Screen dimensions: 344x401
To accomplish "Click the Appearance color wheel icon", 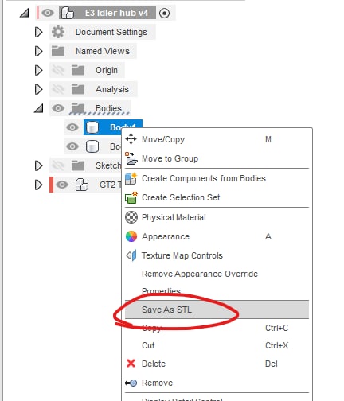I will (x=131, y=236).
